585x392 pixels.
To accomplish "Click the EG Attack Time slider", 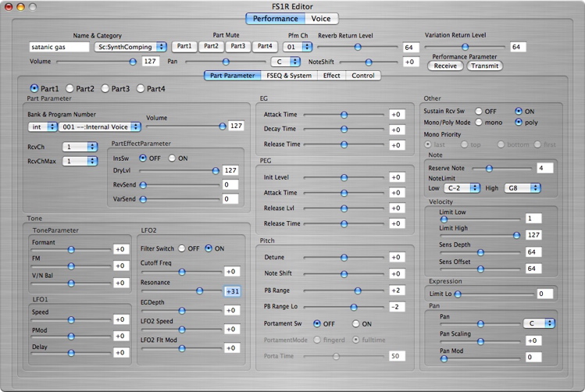I will (344, 115).
